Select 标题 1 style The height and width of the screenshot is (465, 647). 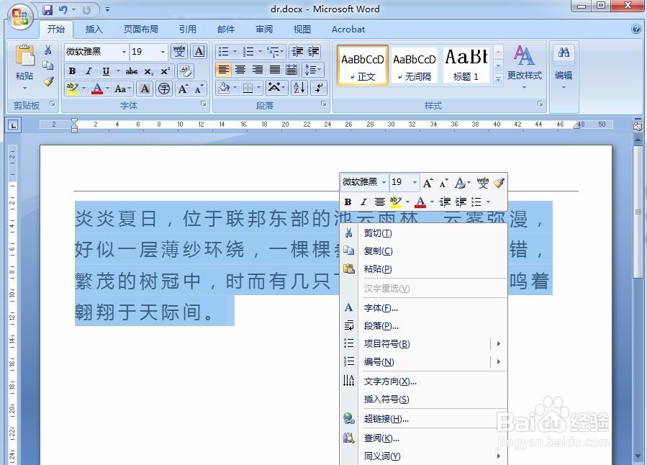point(466,66)
